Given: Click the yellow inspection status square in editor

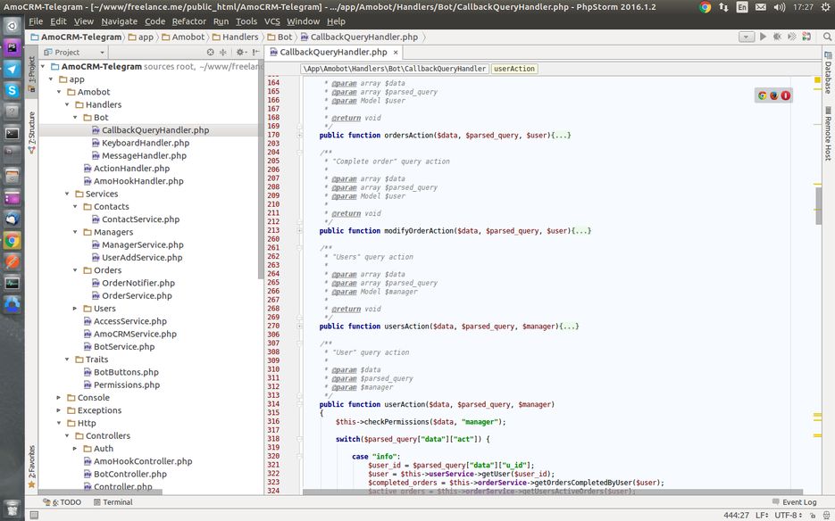Looking at the screenshot, I should click(x=817, y=79).
